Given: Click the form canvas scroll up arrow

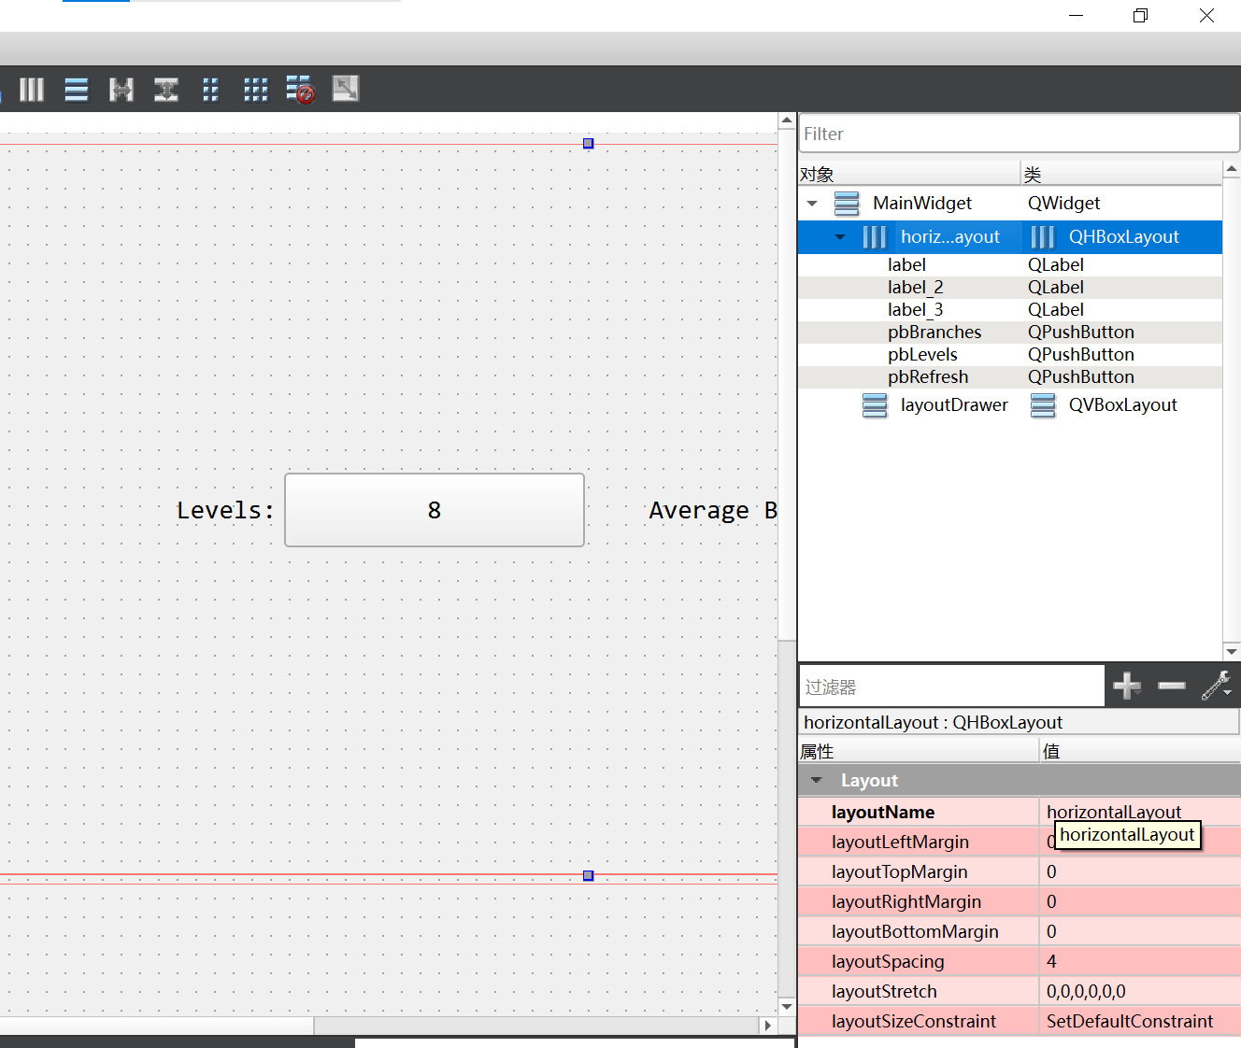Looking at the screenshot, I should tap(787, 121).
